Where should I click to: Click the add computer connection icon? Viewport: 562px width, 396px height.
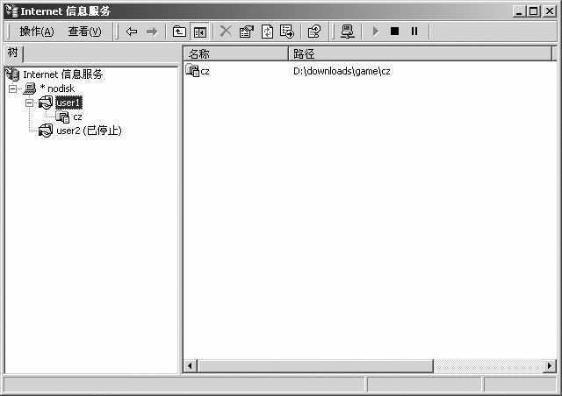[348, 32]
